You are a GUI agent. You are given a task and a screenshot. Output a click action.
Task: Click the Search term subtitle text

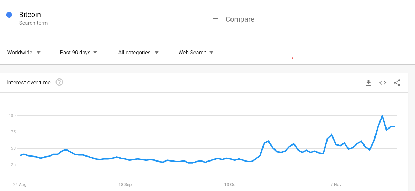[33, 23]
